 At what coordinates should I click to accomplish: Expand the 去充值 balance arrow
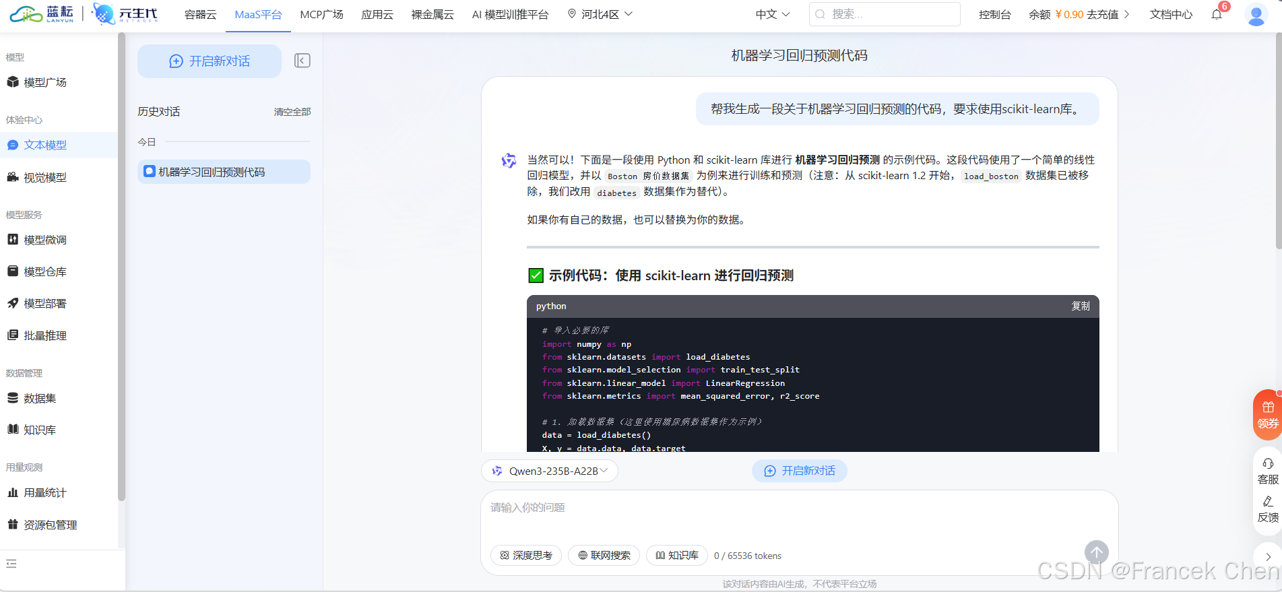tap(1126, 14)
